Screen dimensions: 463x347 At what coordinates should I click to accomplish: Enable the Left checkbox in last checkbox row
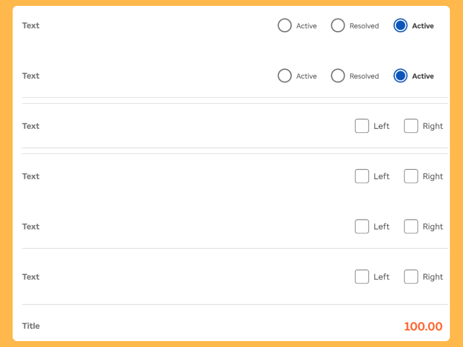pyautogui.click(x=362, y=277)
